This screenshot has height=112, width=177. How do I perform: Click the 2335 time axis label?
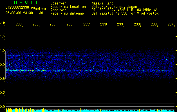87,24
